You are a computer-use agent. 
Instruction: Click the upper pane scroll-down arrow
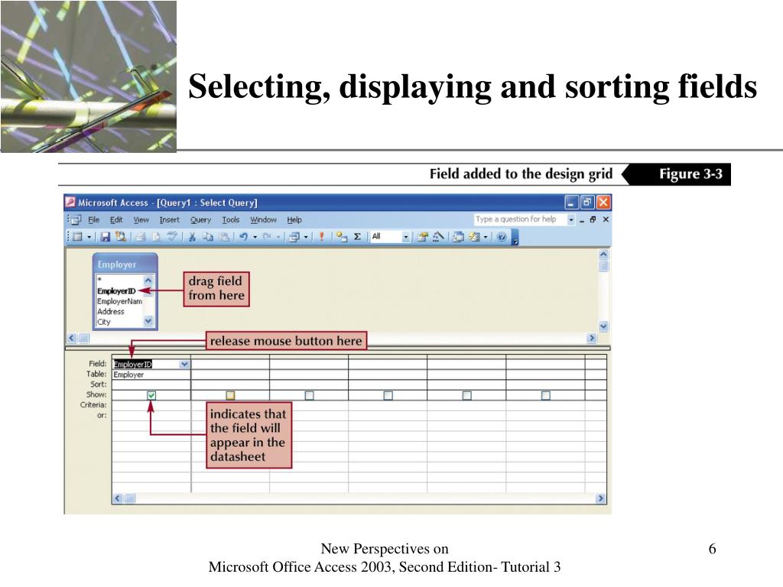603,326
